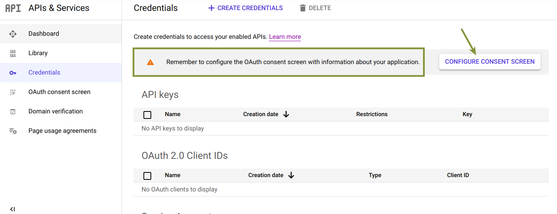Select all OAuth 2.0 Client IDs checkbox

[x=147, y=176]
